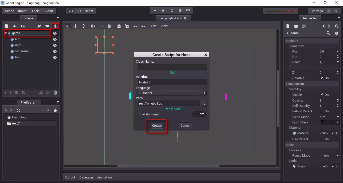Click the lock selected object icon
Image resolution: width=343 pixels, height=183 pixels.
coord(119,26)
